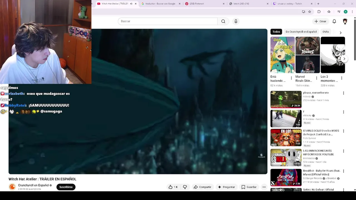The width and height of the screenshot is (356, 200).
Task: Open the Fichi Survive channel link
Action: coord(309,138)
